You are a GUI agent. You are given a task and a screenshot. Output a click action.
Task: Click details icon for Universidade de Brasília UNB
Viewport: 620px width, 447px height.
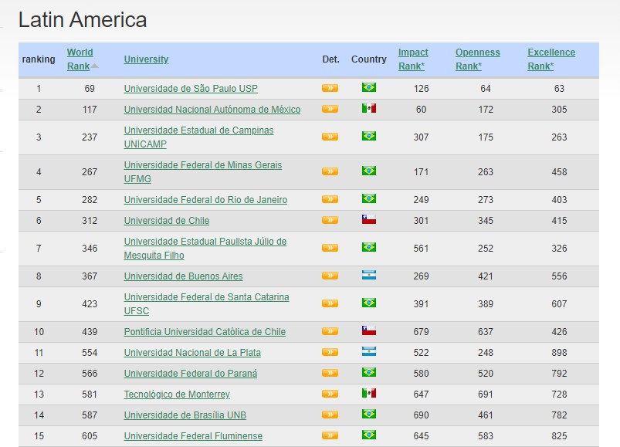point(330,415)
